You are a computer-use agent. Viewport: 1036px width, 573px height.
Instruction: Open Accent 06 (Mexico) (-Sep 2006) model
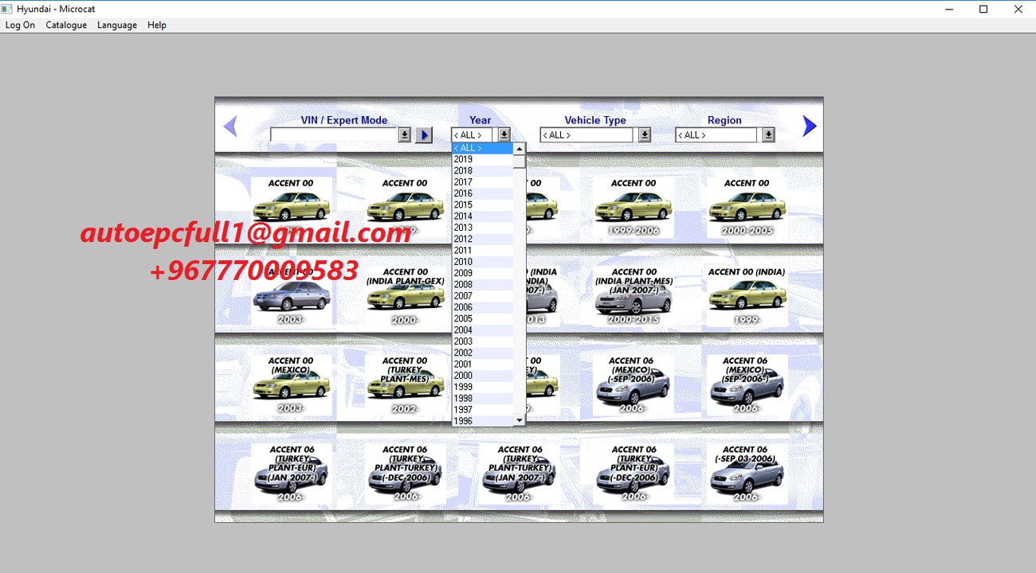click(x=633, y=385)
